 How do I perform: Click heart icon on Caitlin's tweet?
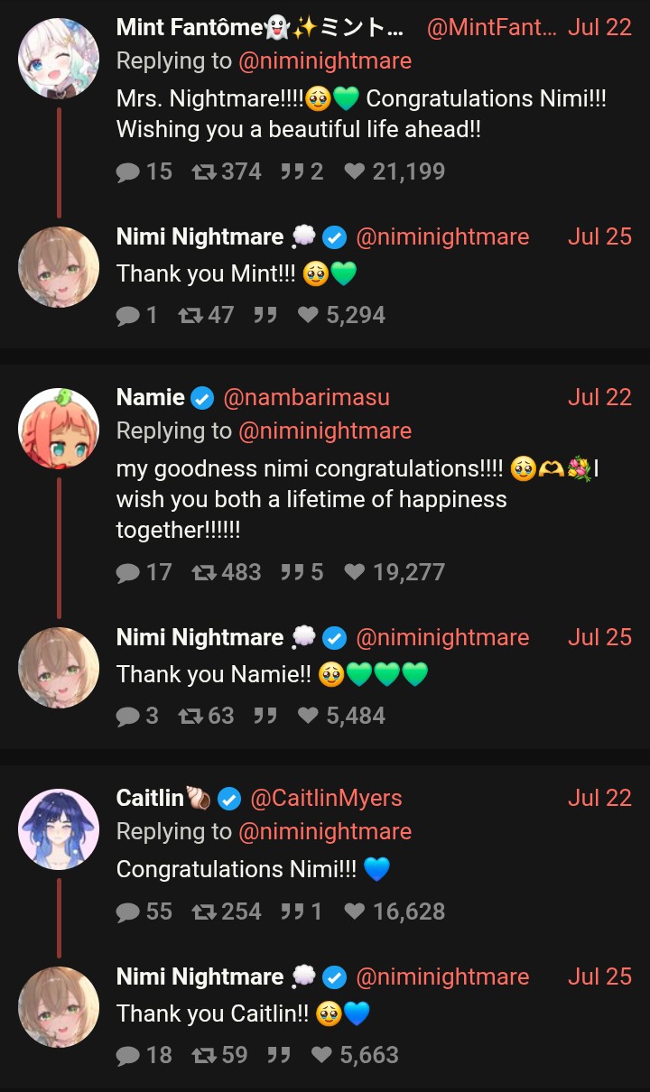(355, 912)
